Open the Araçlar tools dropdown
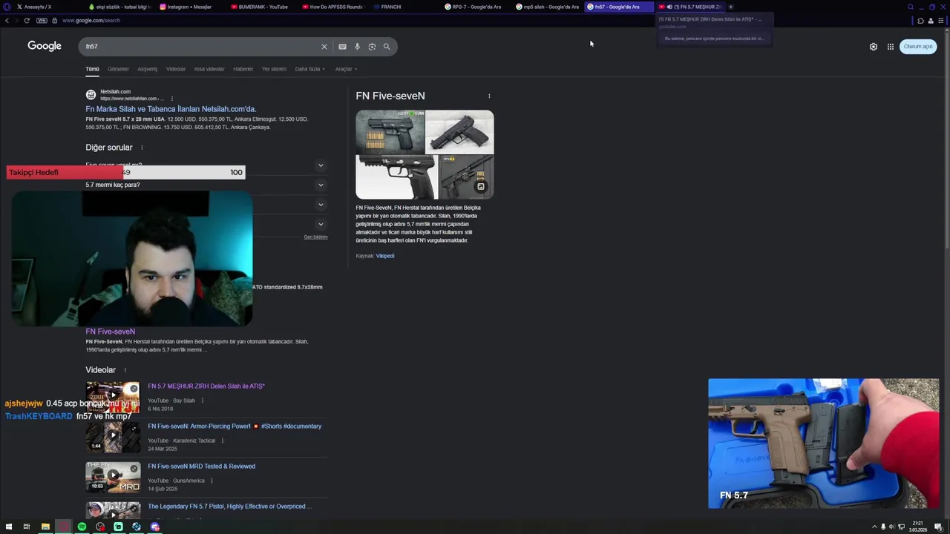 [x=346, y=69]
